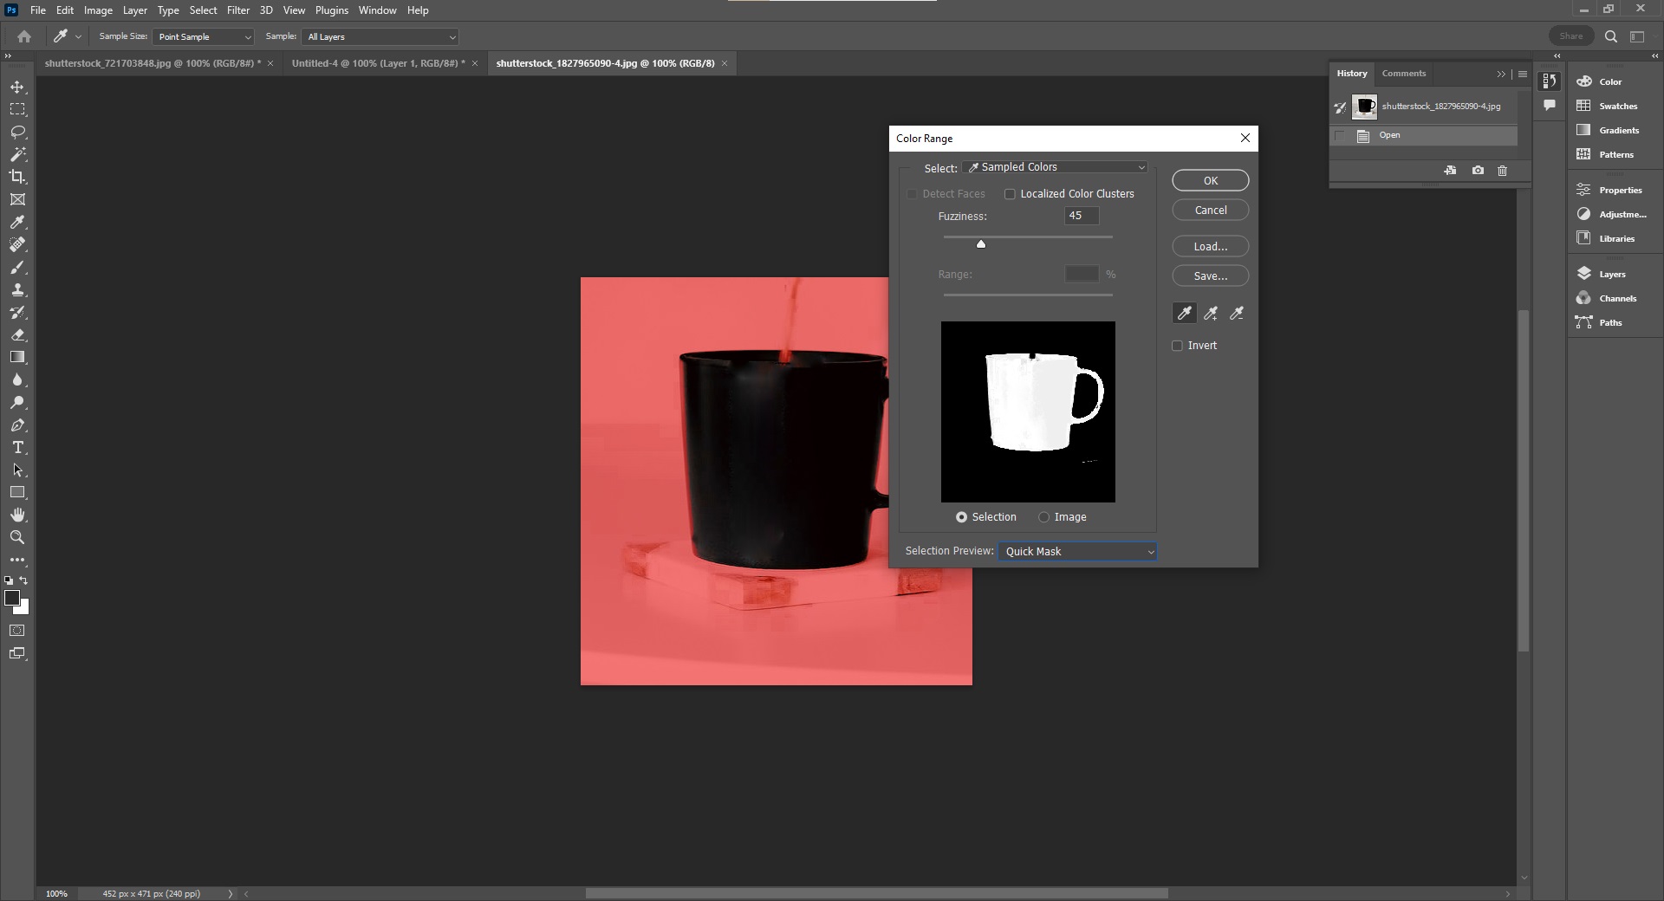Image resolution: width=1664 pixels, height=901 pixels.
Task: Open the Select Sampled Colors dropdown
Action: click(x=1056, y=167)
